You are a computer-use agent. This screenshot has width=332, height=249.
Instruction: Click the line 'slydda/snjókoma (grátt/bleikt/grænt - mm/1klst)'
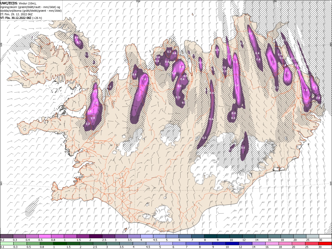31,11
